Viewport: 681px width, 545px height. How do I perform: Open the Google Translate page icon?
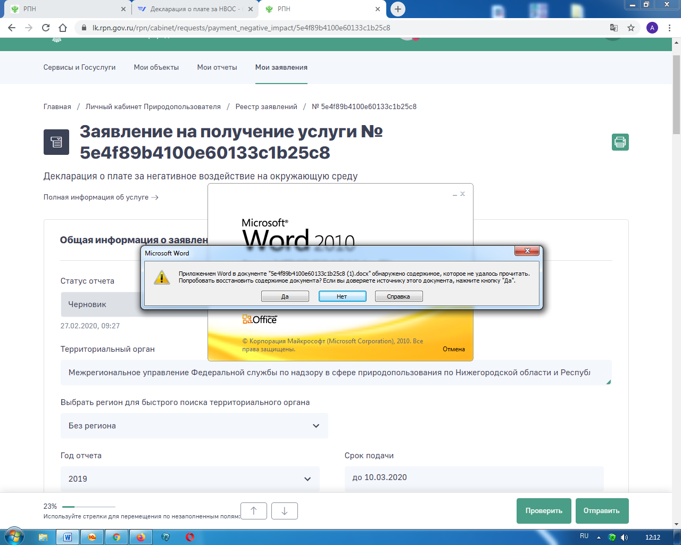click(x=614, y=28)
